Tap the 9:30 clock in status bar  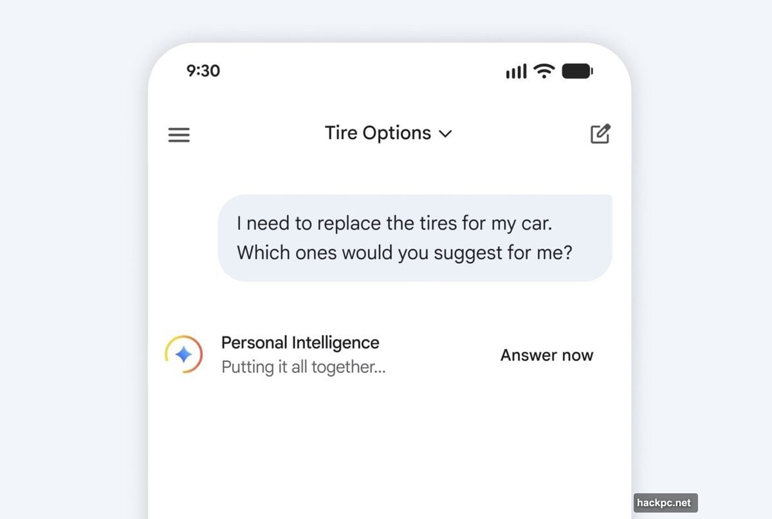point(203,71)
